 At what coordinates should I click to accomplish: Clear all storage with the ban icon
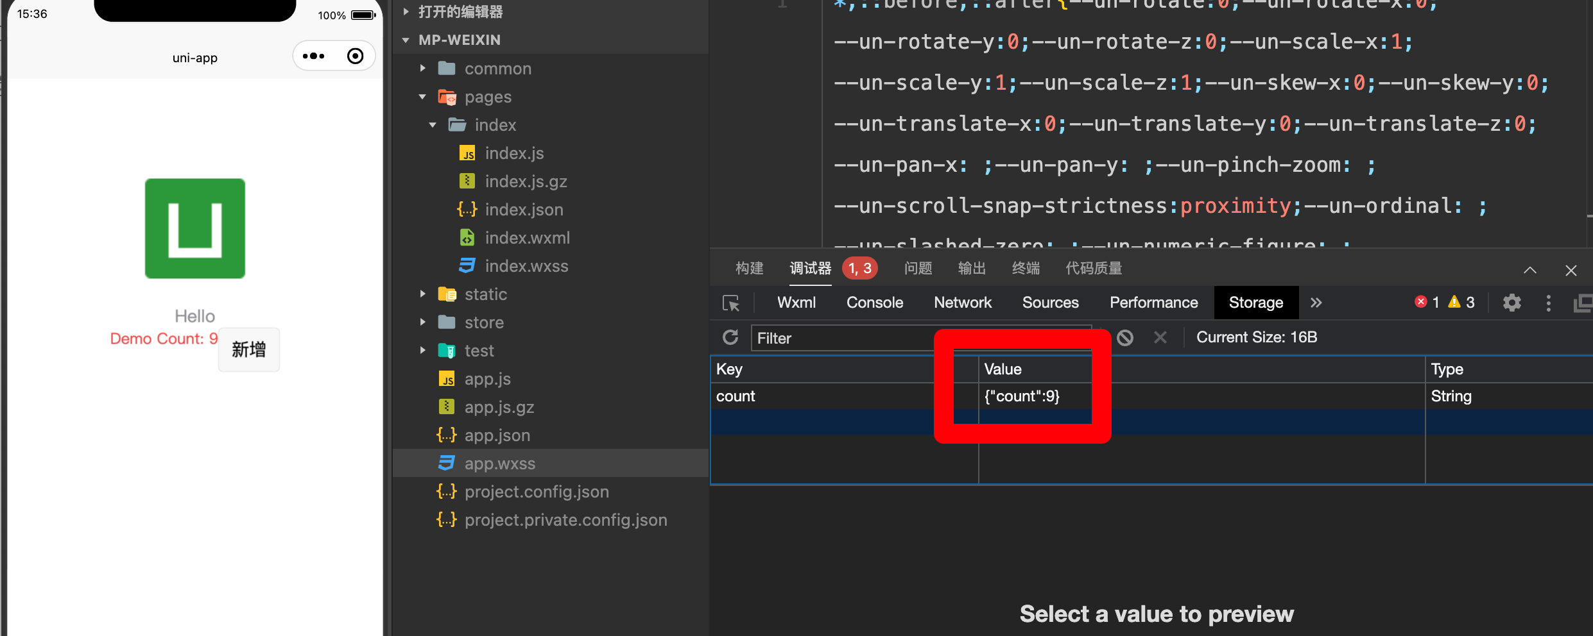(1125, 337)
